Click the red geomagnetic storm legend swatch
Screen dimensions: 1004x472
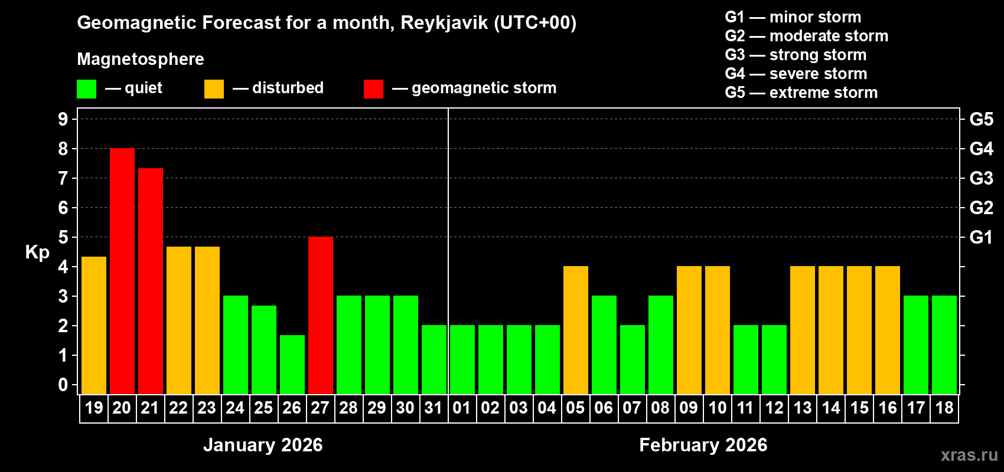[374, 89]
